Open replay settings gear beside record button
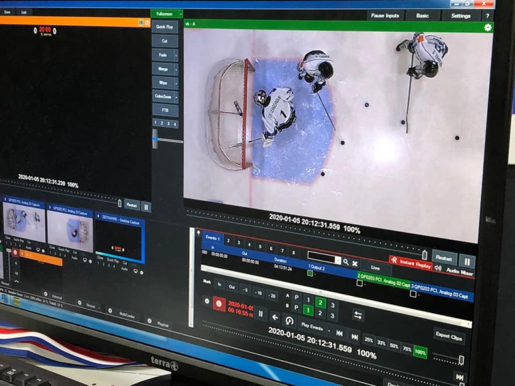 [x=206, y=301]
